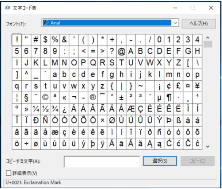Click the コピー(C) copy button
This screenshot has height=189, width=222.
pyautogui.click(x=198, y=161)
